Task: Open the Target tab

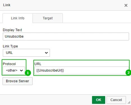Action: point(48,18)
